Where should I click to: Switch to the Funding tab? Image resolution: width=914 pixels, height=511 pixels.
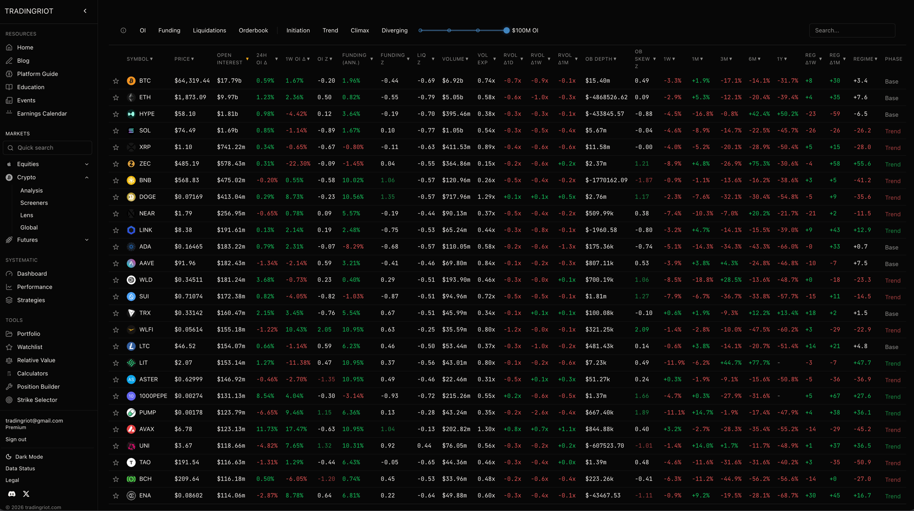click(169, 31)
